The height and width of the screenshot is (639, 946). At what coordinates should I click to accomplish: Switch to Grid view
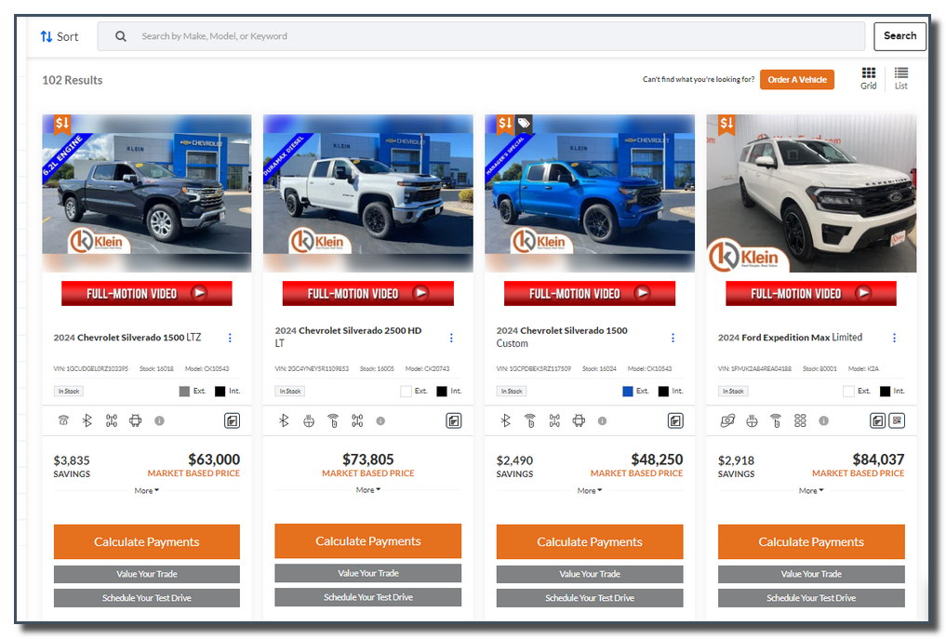pyautogui.click(x=868, y=78)
